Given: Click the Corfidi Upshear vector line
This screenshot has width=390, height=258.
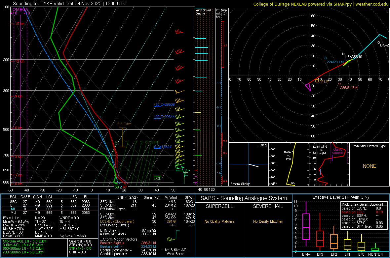Looking at the screenshot, I should pos(128,254).
